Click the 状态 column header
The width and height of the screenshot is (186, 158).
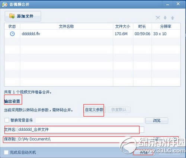[x=12, y=26]
